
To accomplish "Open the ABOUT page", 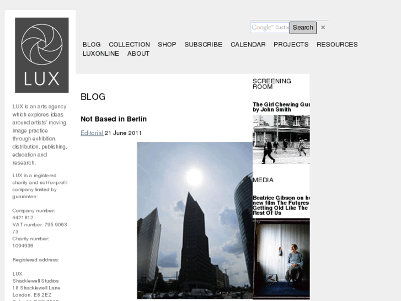I will coord(138,54).
